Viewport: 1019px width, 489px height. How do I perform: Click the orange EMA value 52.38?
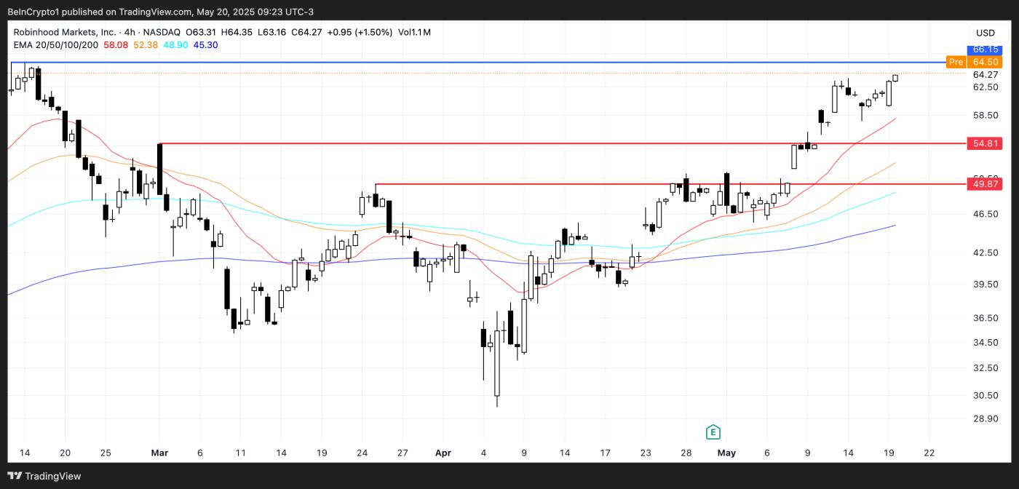click(x=145, y=44)
